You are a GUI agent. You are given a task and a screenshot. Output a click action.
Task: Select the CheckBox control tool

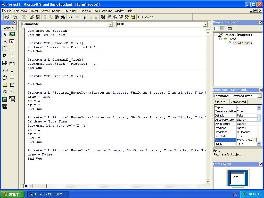pyautogui.click(x=5, y=56)
